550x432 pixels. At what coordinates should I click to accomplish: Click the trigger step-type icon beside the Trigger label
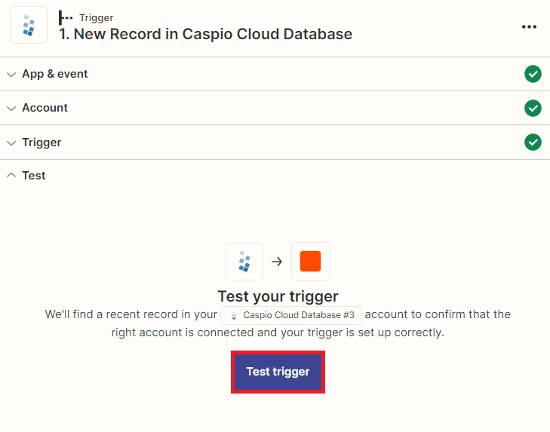pos(66,17)
